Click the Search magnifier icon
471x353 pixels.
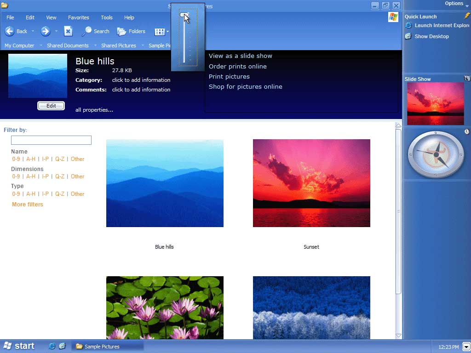coord(87,31)
